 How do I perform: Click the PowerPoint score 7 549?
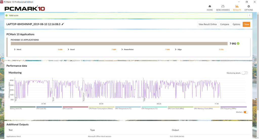(167, 49)
